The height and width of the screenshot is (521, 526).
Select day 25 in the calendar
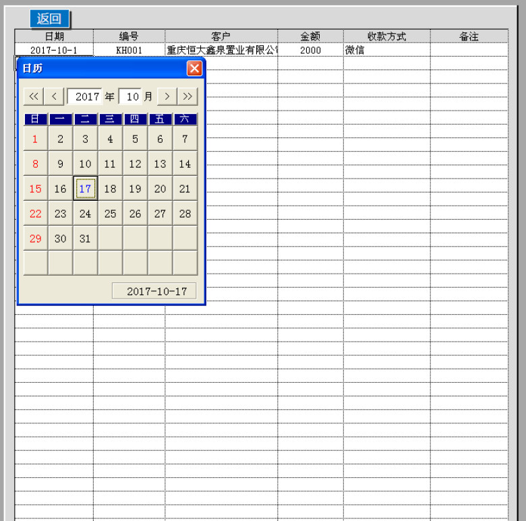click(x=110, y=213)
